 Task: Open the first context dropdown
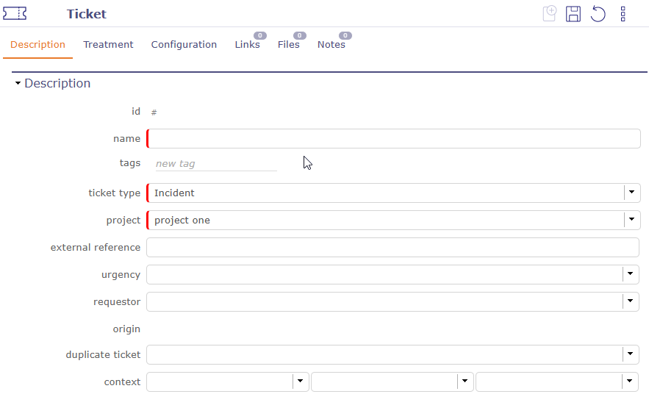pyautogui.click(x=300, y=382)
